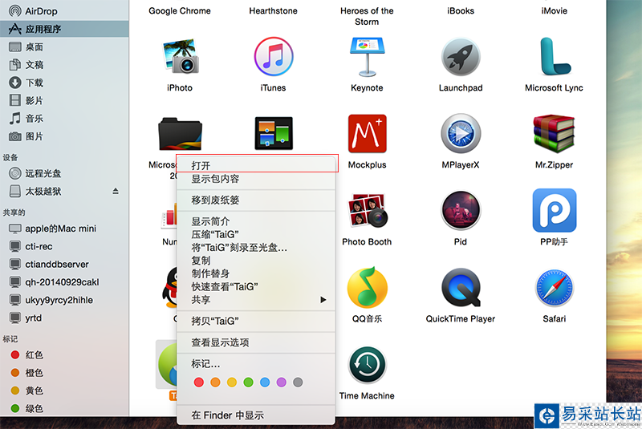Launch iTunes from the Applications folder
Viewport: 642px width, 429px height.
pyautogui.click(x=273, y=56)
